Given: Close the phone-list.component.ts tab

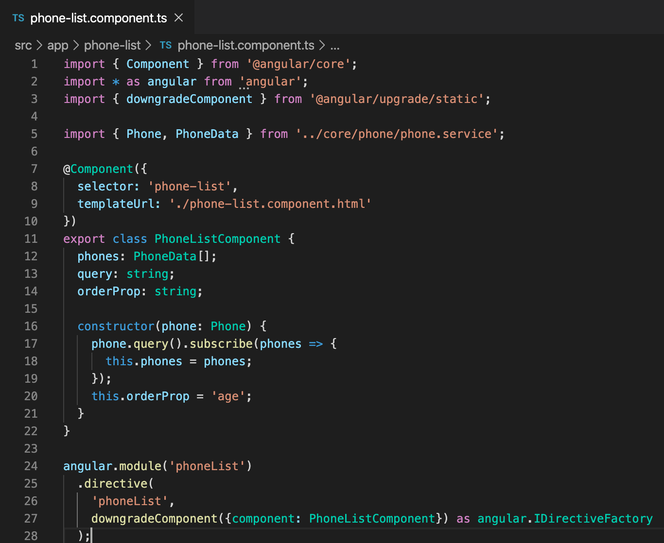Looking at the screenshot, I should coord(179,18).
